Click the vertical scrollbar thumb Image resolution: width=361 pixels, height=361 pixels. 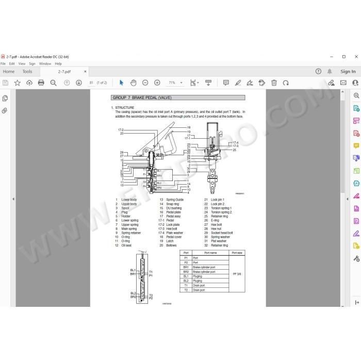tap(342, 146)
